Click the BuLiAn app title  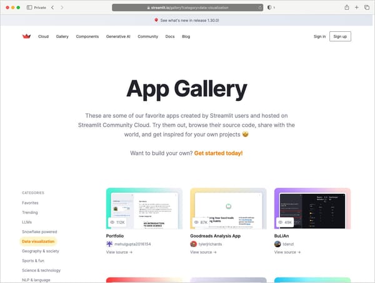click(281, 236)
